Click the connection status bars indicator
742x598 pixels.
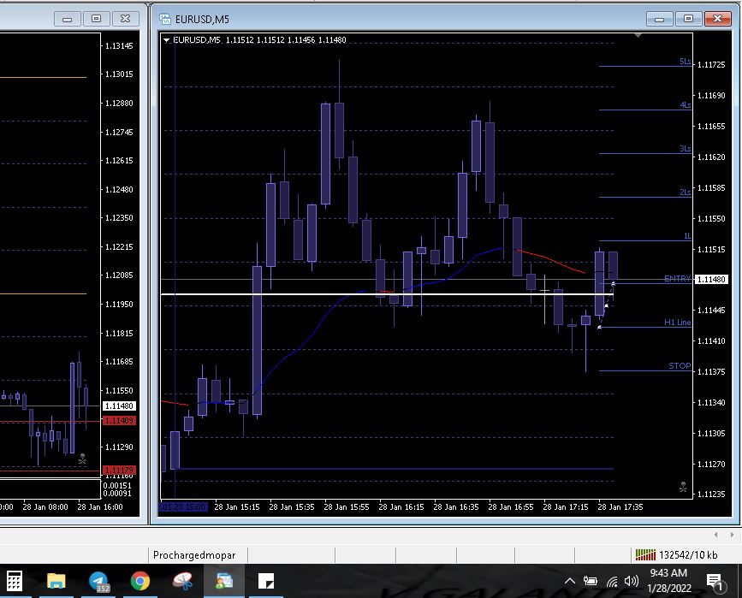click(644, 554)
